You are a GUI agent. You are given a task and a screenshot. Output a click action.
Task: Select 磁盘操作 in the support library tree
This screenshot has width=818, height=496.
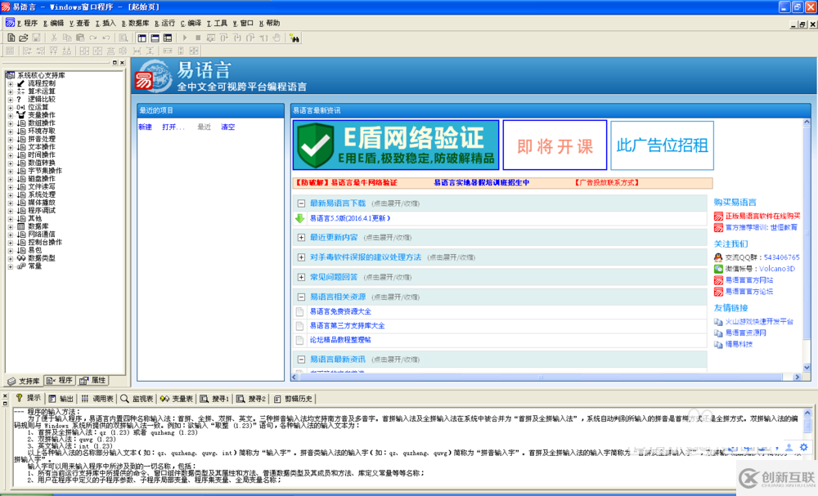tap(41, 179)
